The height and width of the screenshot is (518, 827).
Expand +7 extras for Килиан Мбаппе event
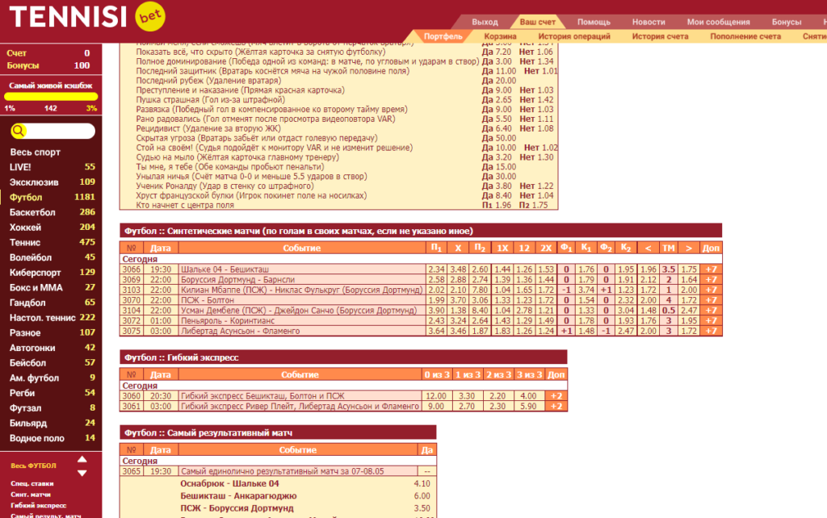pos(711,290)
